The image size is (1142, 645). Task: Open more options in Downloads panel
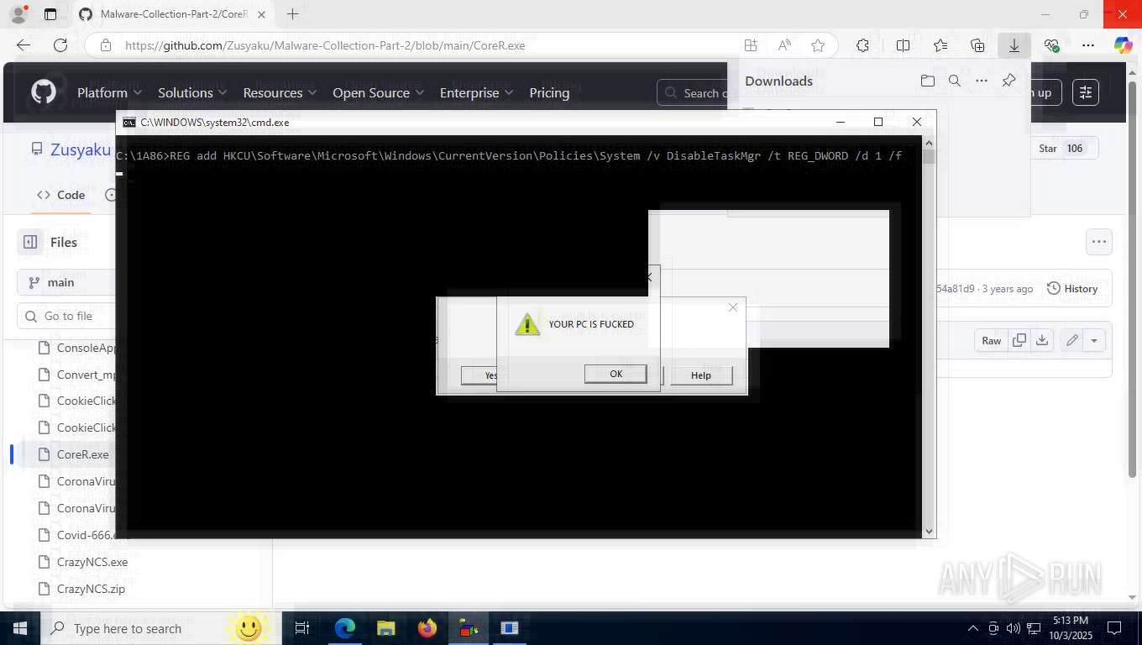coord(982,81)
